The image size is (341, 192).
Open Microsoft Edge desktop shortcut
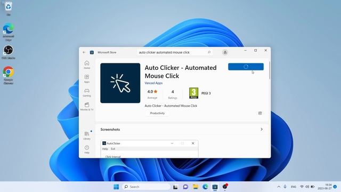(9, 32)
